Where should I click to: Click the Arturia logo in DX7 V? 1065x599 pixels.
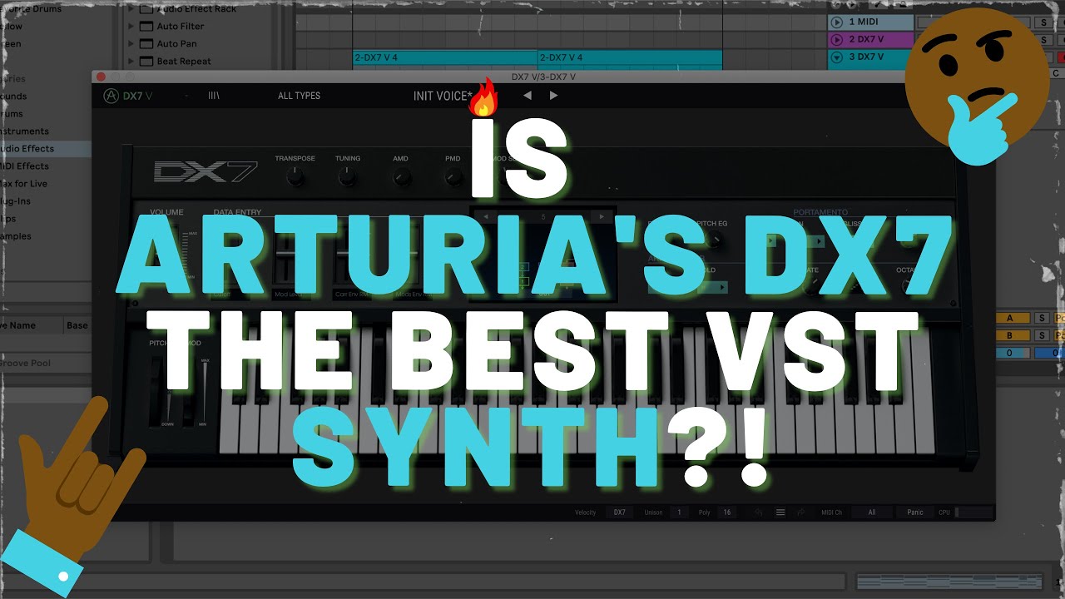coord(111,96)
